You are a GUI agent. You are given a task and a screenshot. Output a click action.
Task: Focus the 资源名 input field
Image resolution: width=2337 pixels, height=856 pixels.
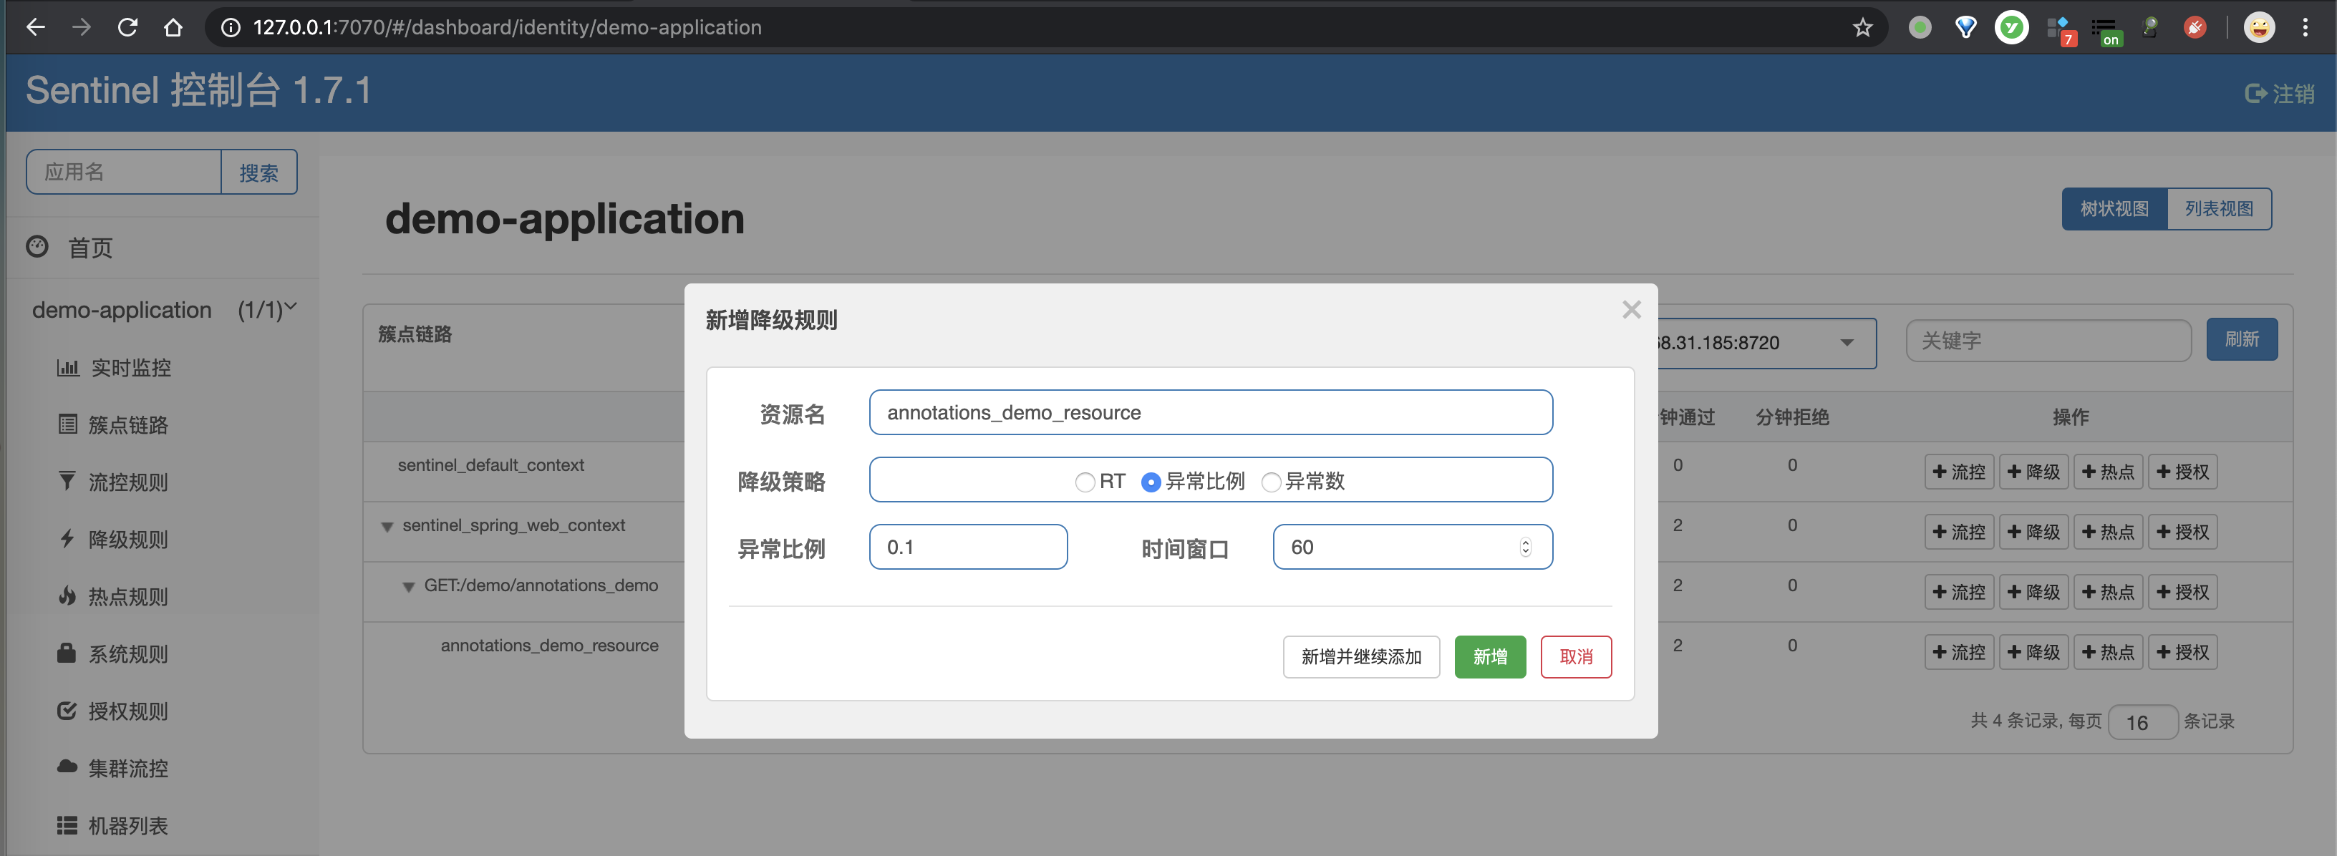point(1210,412)
